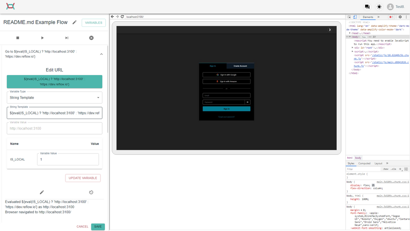Switch to the Computed tab in DevTools
The width and height of the screenshot is (410, 231).
[x=364, y=163]
